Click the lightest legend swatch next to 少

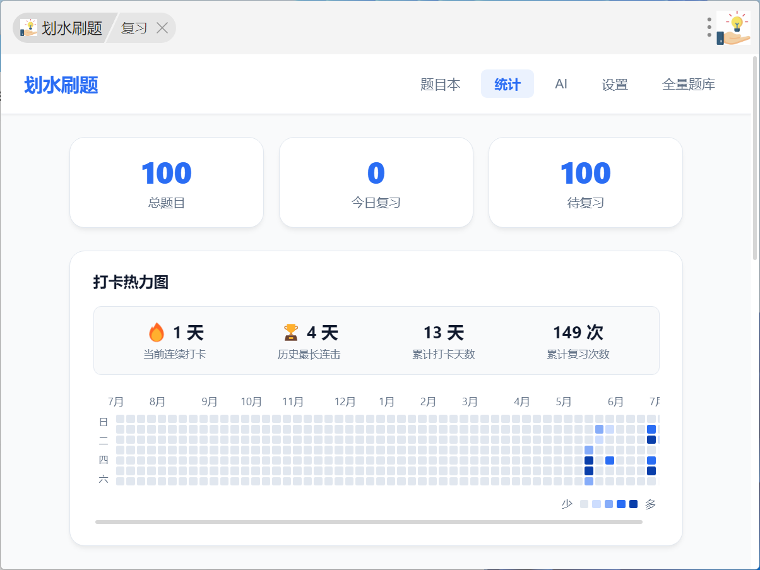click(x=584, y=504)
